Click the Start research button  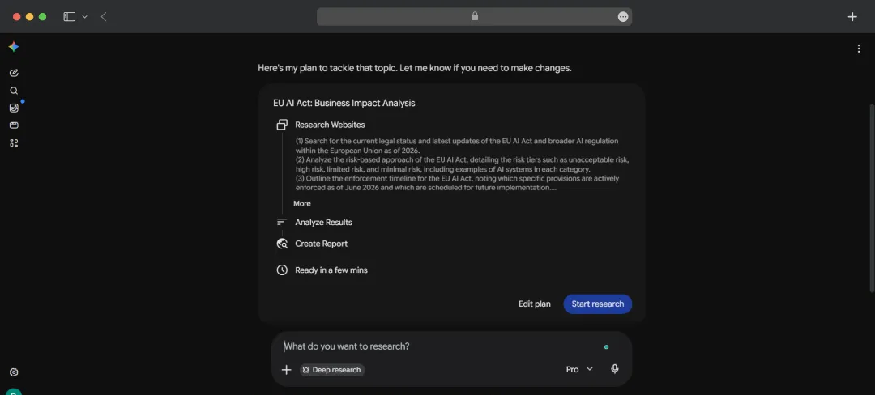point(598,304)
